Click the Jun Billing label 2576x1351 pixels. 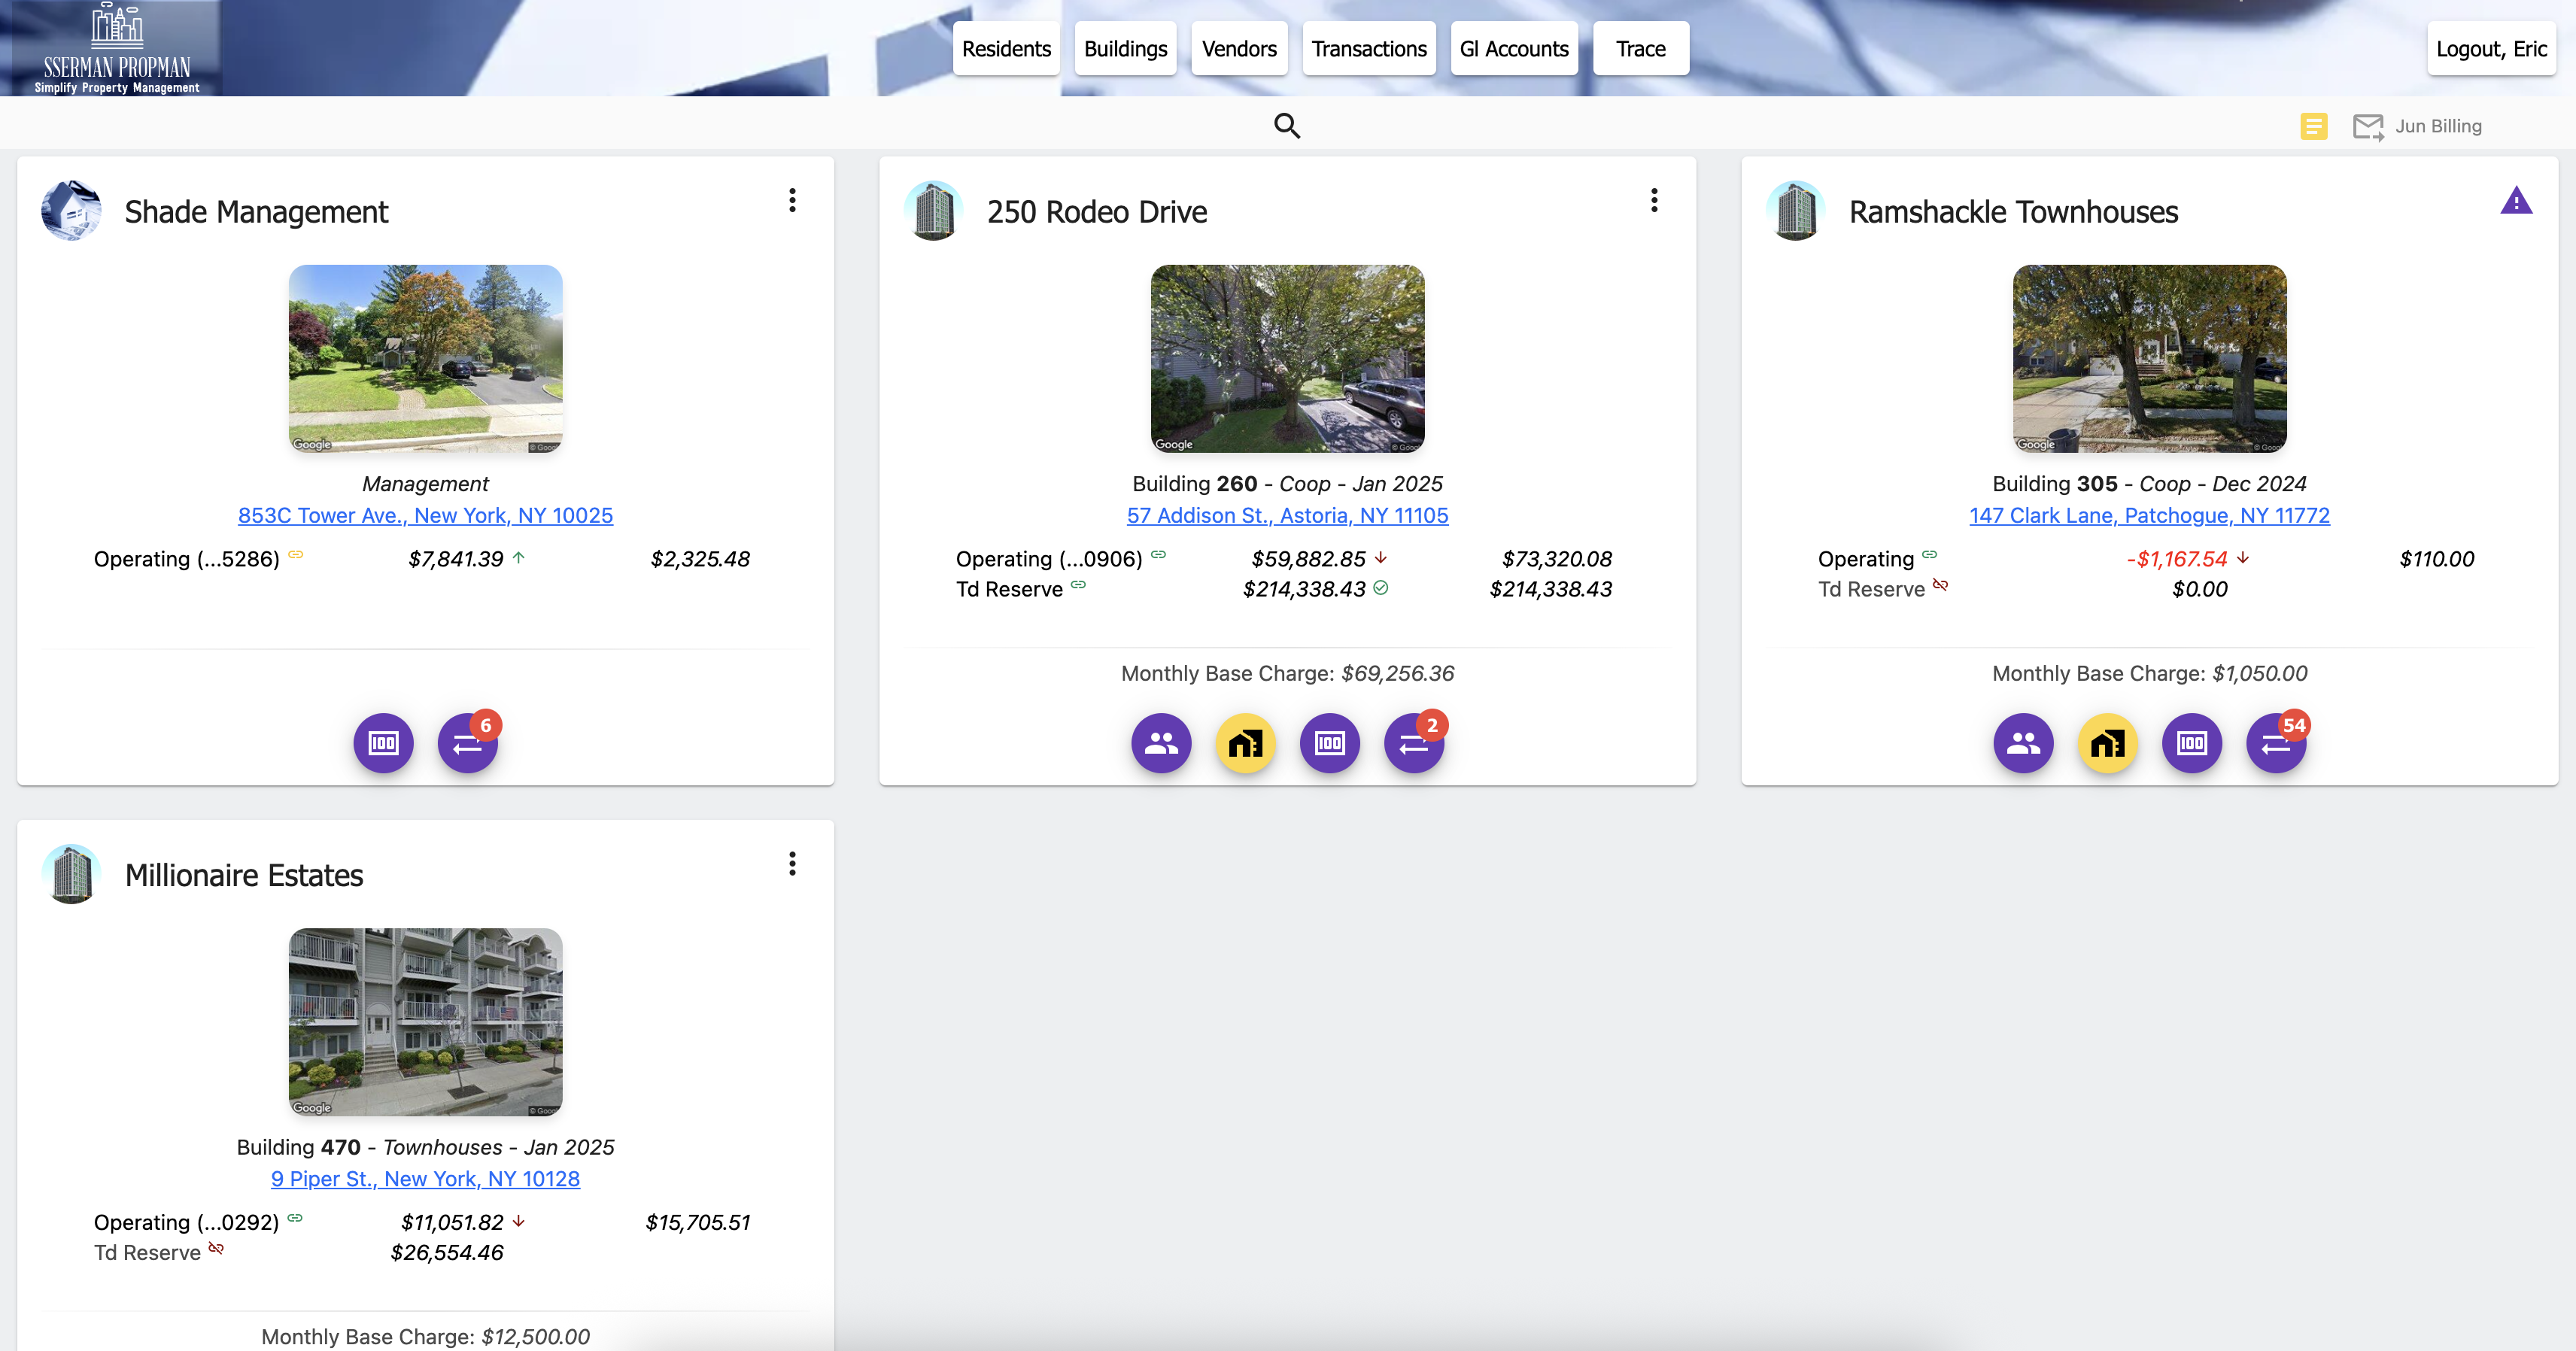pos(2438,126)
